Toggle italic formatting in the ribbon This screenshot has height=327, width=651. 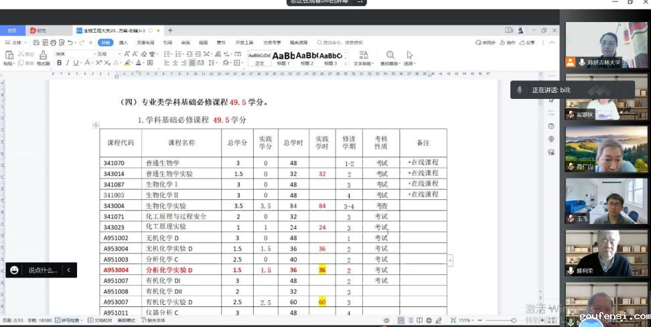68,63
